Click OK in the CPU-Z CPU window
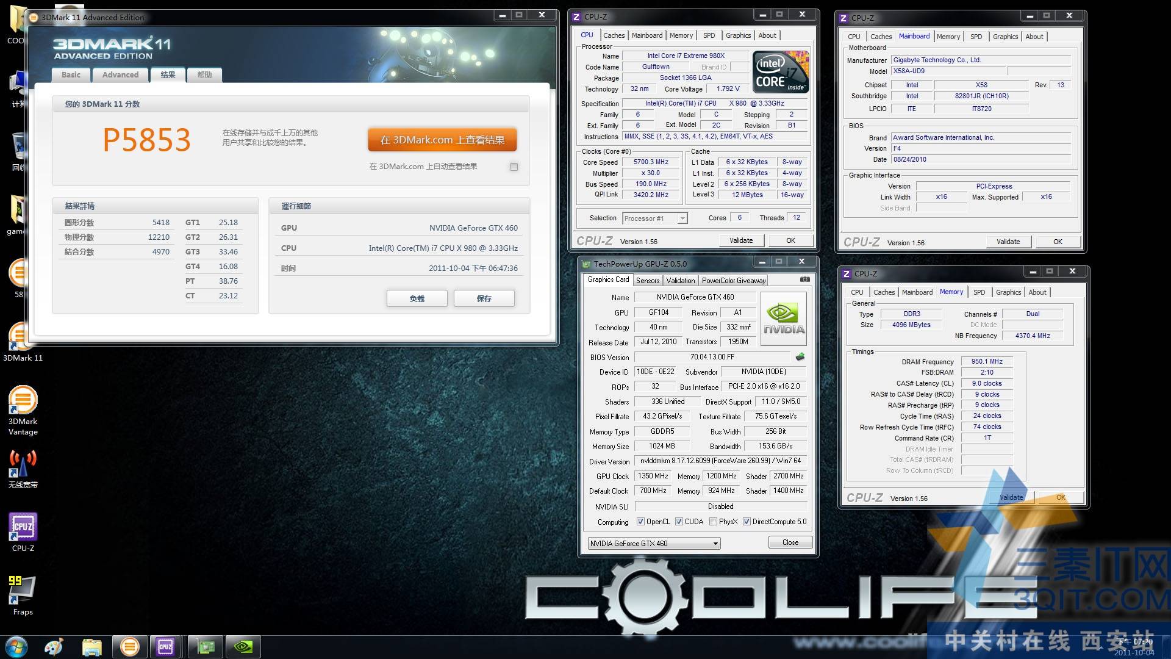This screenshot has height=659, width=1171. [790, 240]
